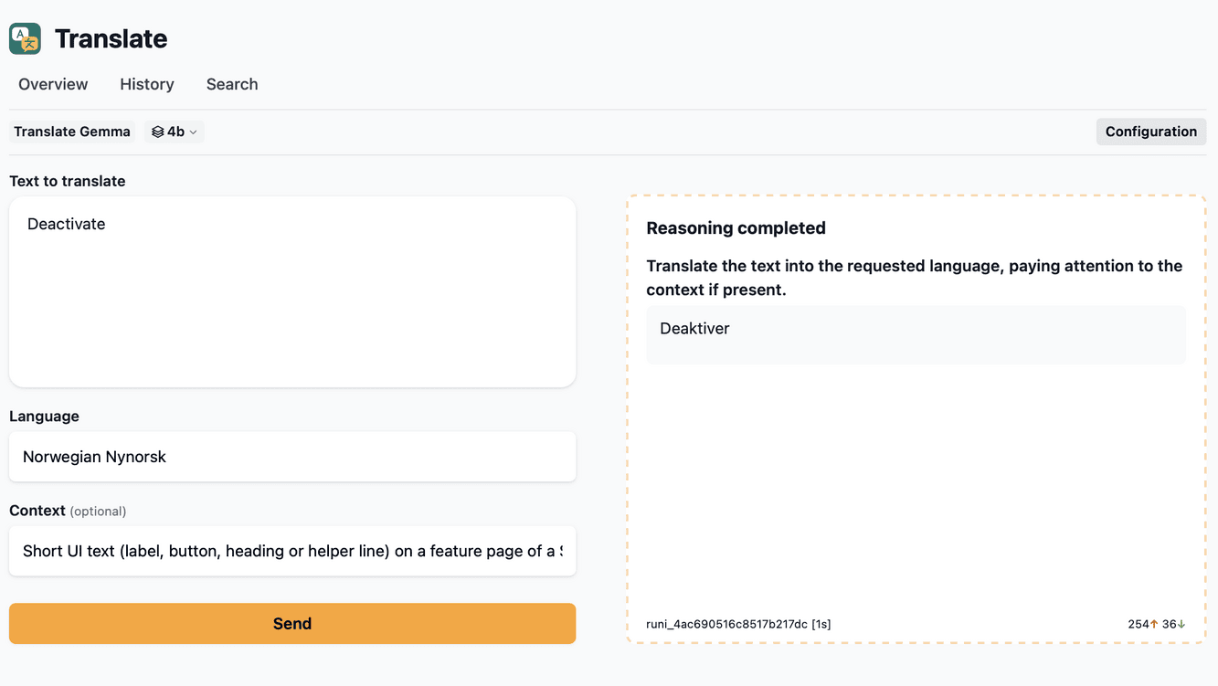This screenshot has width=1218, height=686.
Task: Select the Translate Gemma model label
Action: point(72,132)
